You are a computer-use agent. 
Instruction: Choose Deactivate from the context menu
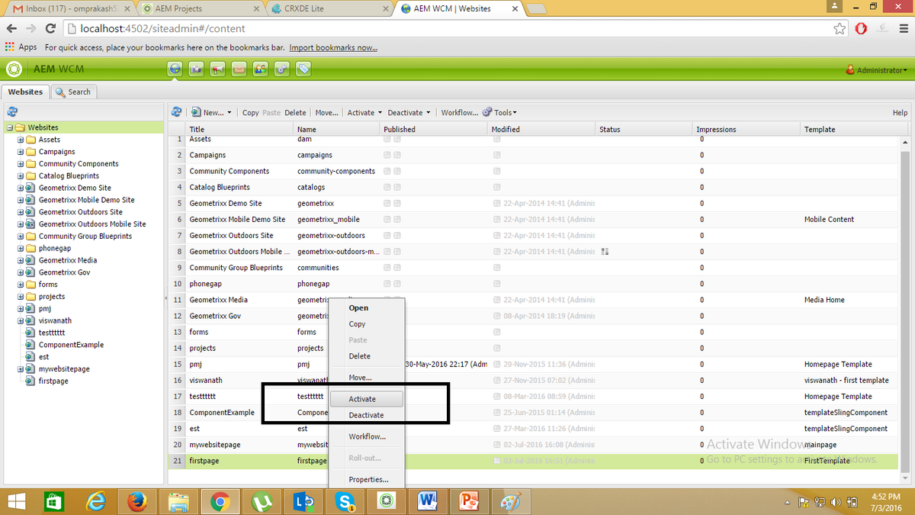366,415
